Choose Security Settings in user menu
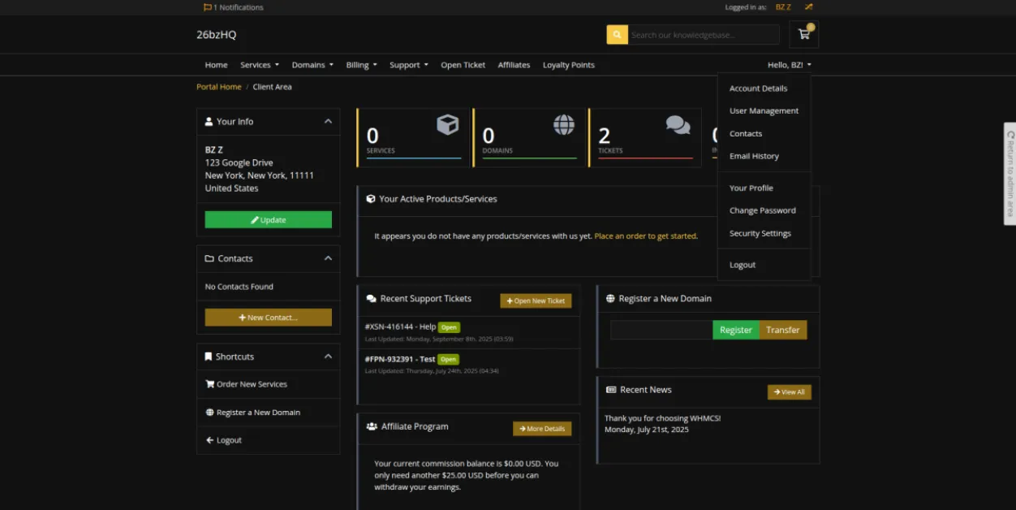This screenshot has width=1016, height=510. point(760,233)
